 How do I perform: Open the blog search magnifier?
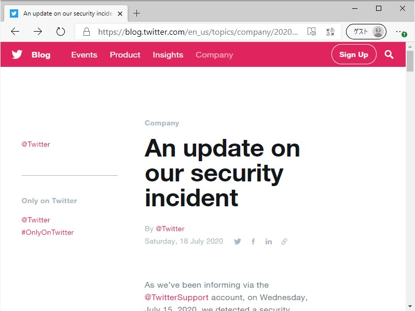[389, 54]
